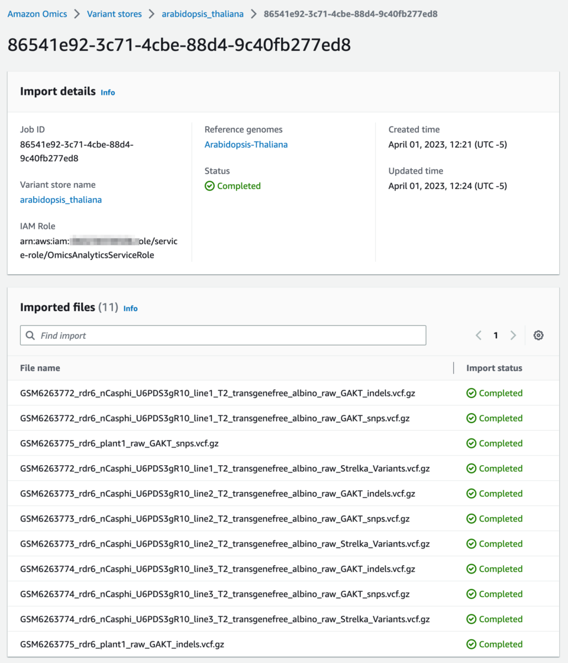This screenshot has width=568, height=663.
Task: Open the Variant stores breadcrumb
Action: coord(114,14)
